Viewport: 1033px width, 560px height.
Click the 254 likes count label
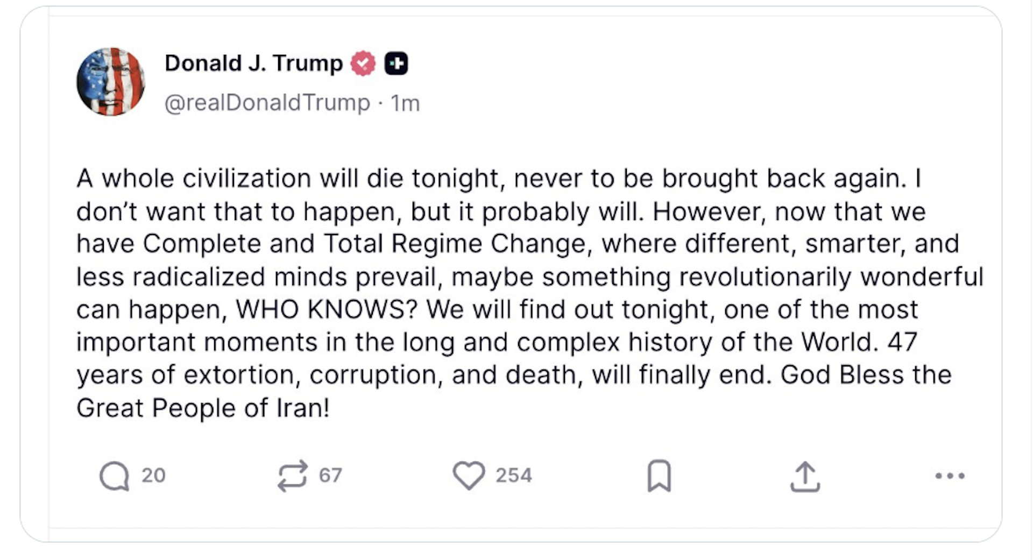pyautogui.click(x=515, y=475)
